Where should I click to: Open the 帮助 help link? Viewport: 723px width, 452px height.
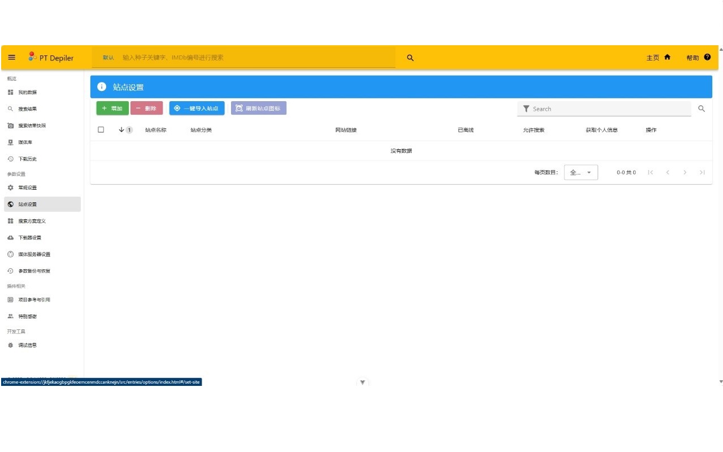pos(699,58)
